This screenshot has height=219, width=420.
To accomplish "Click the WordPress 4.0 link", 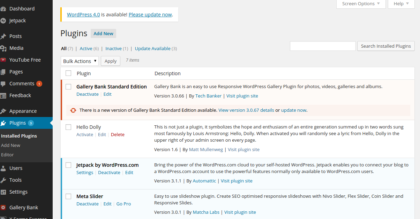I will click(x=83, y=15).
